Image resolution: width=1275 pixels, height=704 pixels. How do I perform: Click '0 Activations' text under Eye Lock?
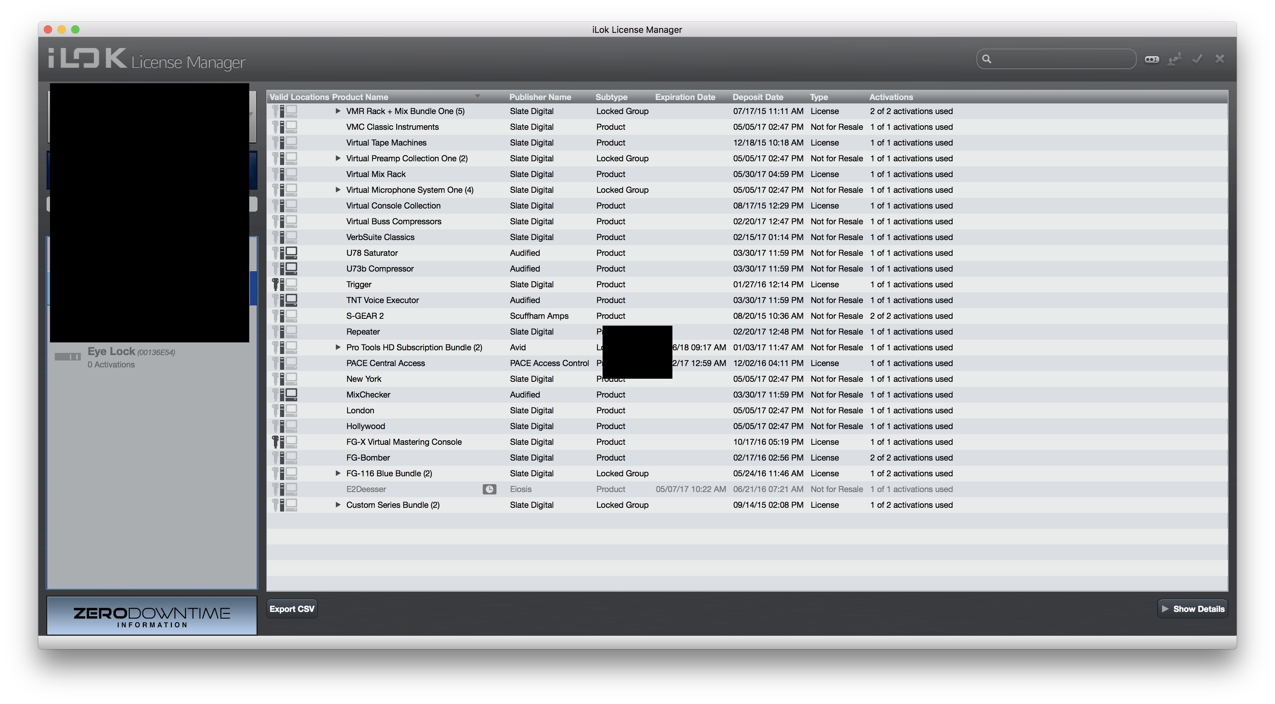point(111,364)
